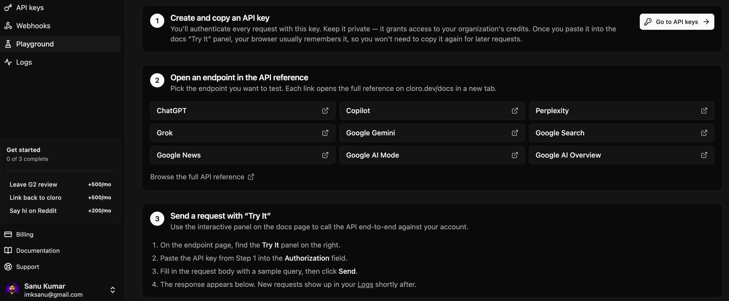The width and height of the screenshot is (729, 301).
Task: Open the Google AI Mode endpoint reference
Action: click(432, 155)
